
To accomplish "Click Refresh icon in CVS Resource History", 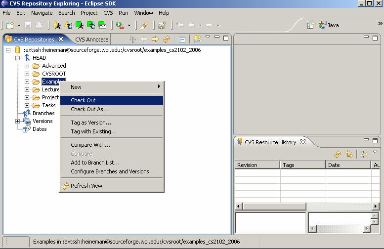I will 338,154.
